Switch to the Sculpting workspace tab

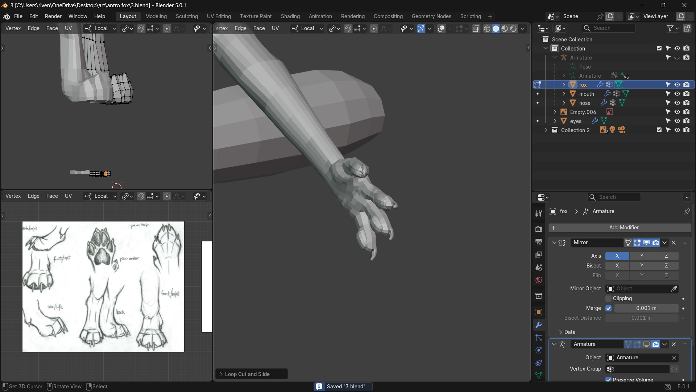tap(187, 16)
